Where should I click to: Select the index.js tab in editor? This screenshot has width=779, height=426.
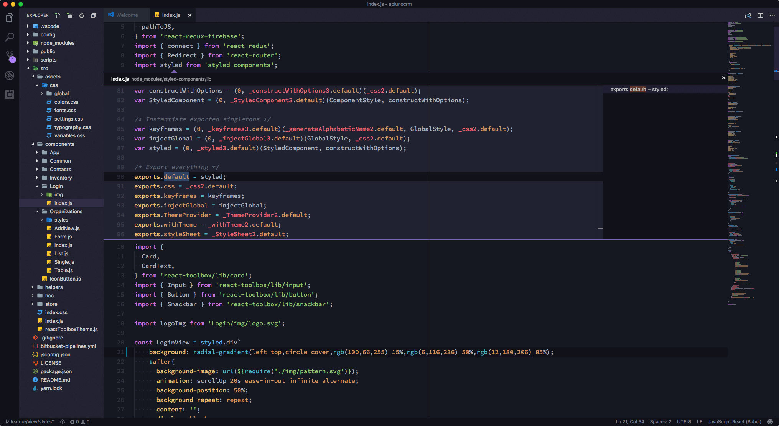coord(168,15)
